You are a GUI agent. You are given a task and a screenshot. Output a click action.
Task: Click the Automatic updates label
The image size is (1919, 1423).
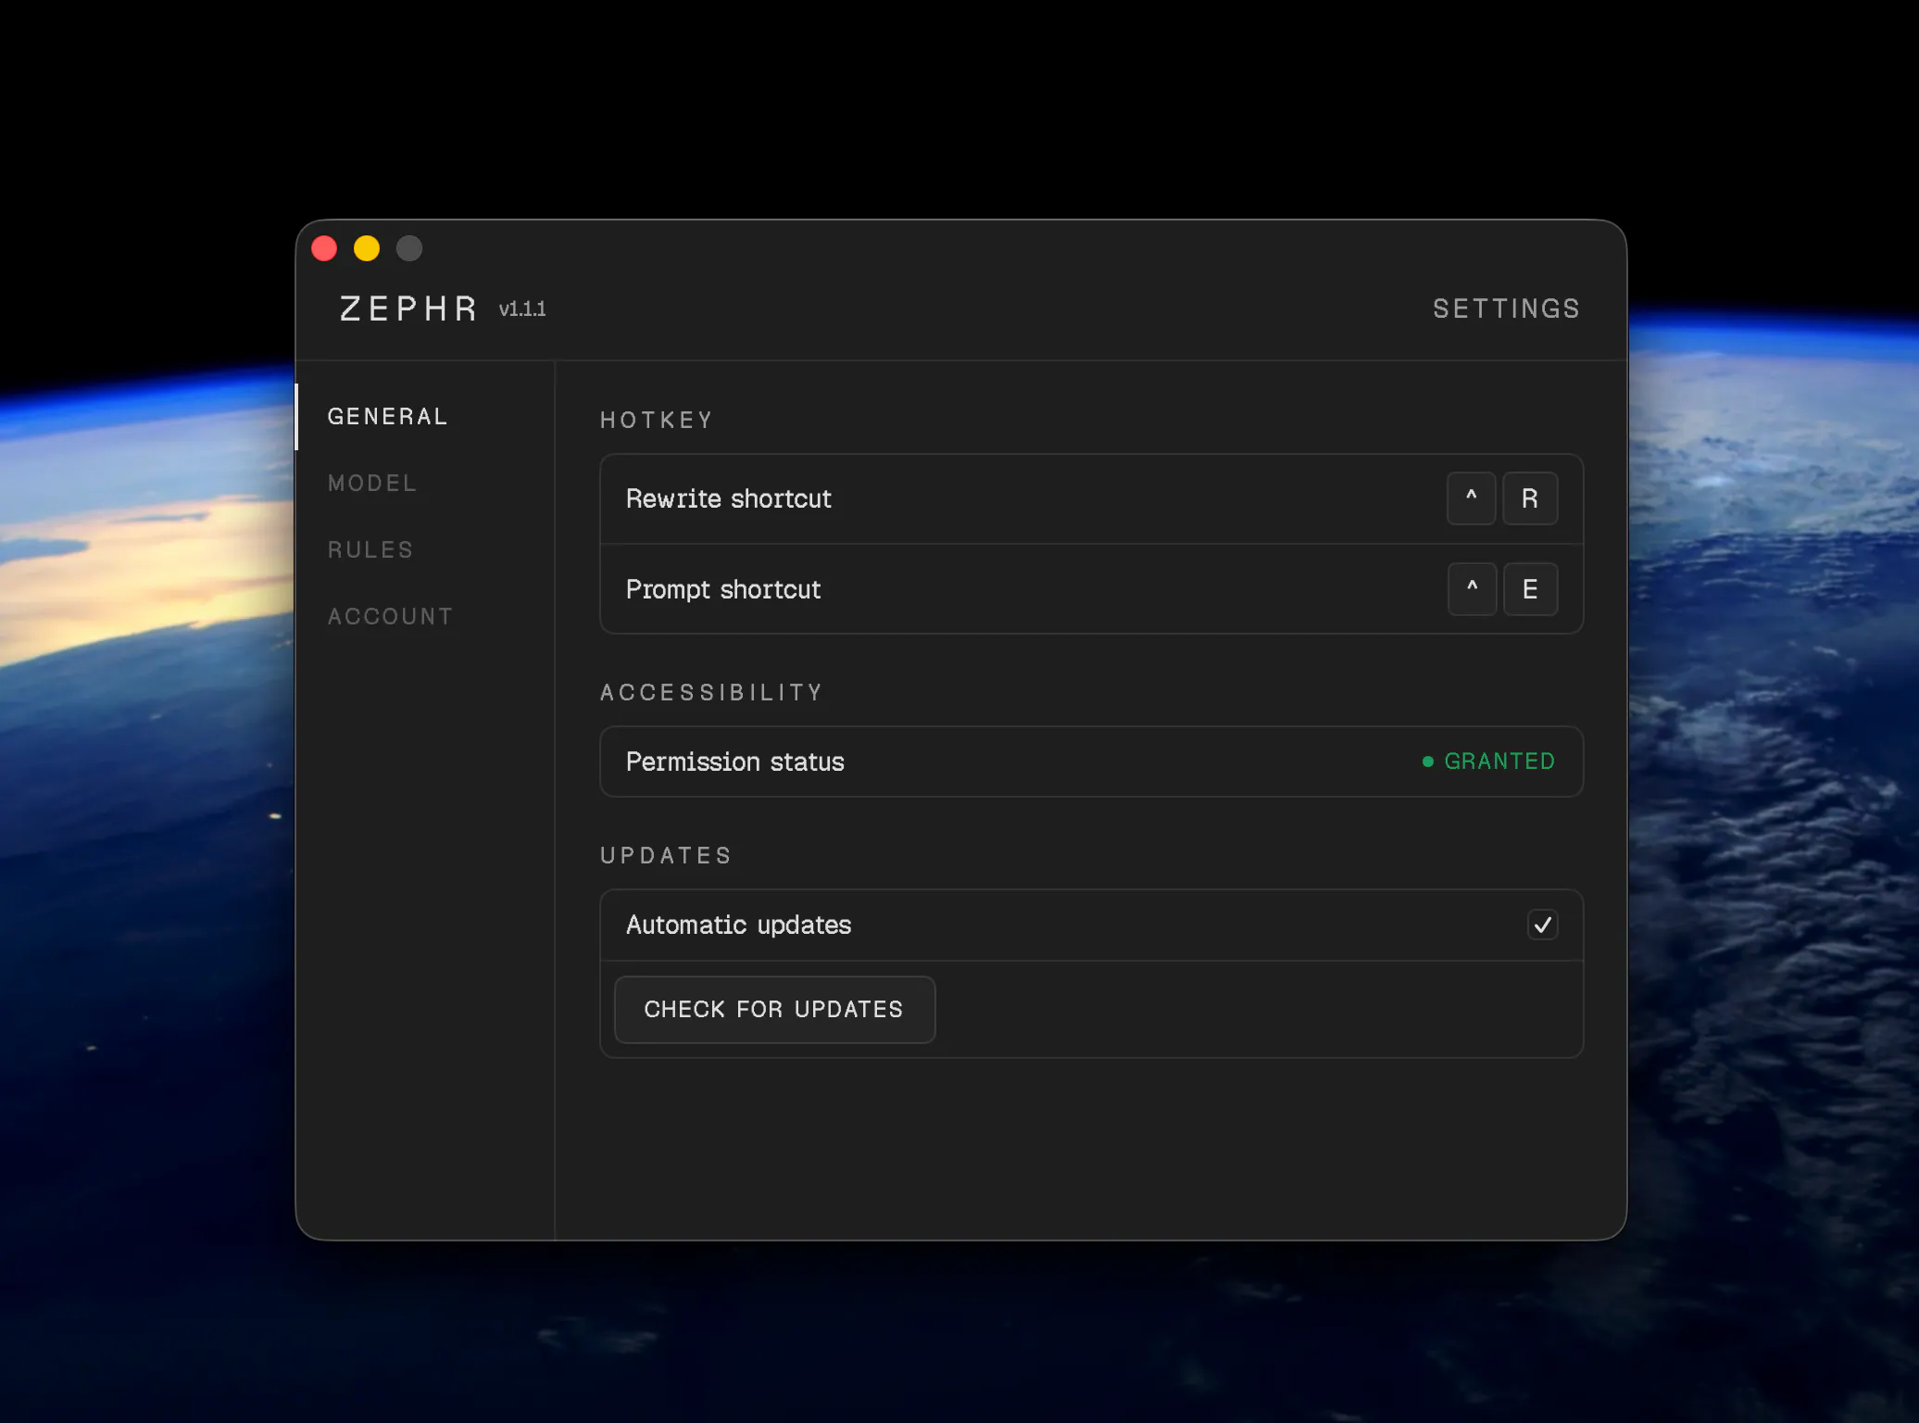click(739, 925)
